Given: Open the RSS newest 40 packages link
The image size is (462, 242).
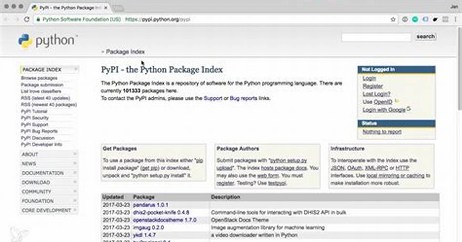Looking at the screenshot, I should tap(49, 105).
